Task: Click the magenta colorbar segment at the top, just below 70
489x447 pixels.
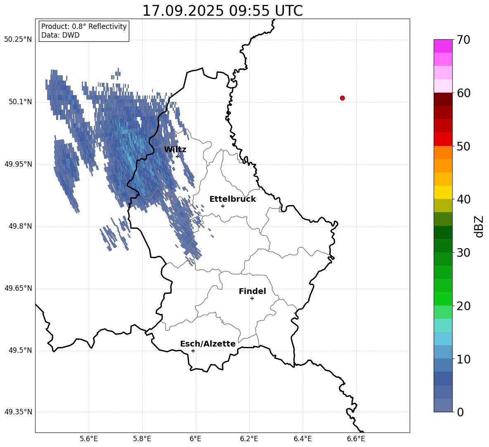Action: [x=443, y=46]
